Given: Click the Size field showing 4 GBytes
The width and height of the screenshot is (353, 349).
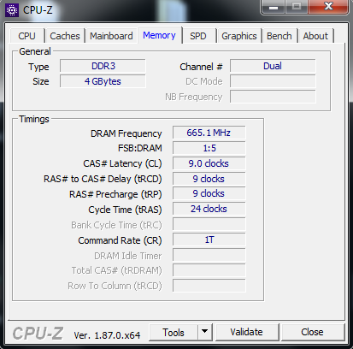Looking at the screenshot, I should coord(103,81).
